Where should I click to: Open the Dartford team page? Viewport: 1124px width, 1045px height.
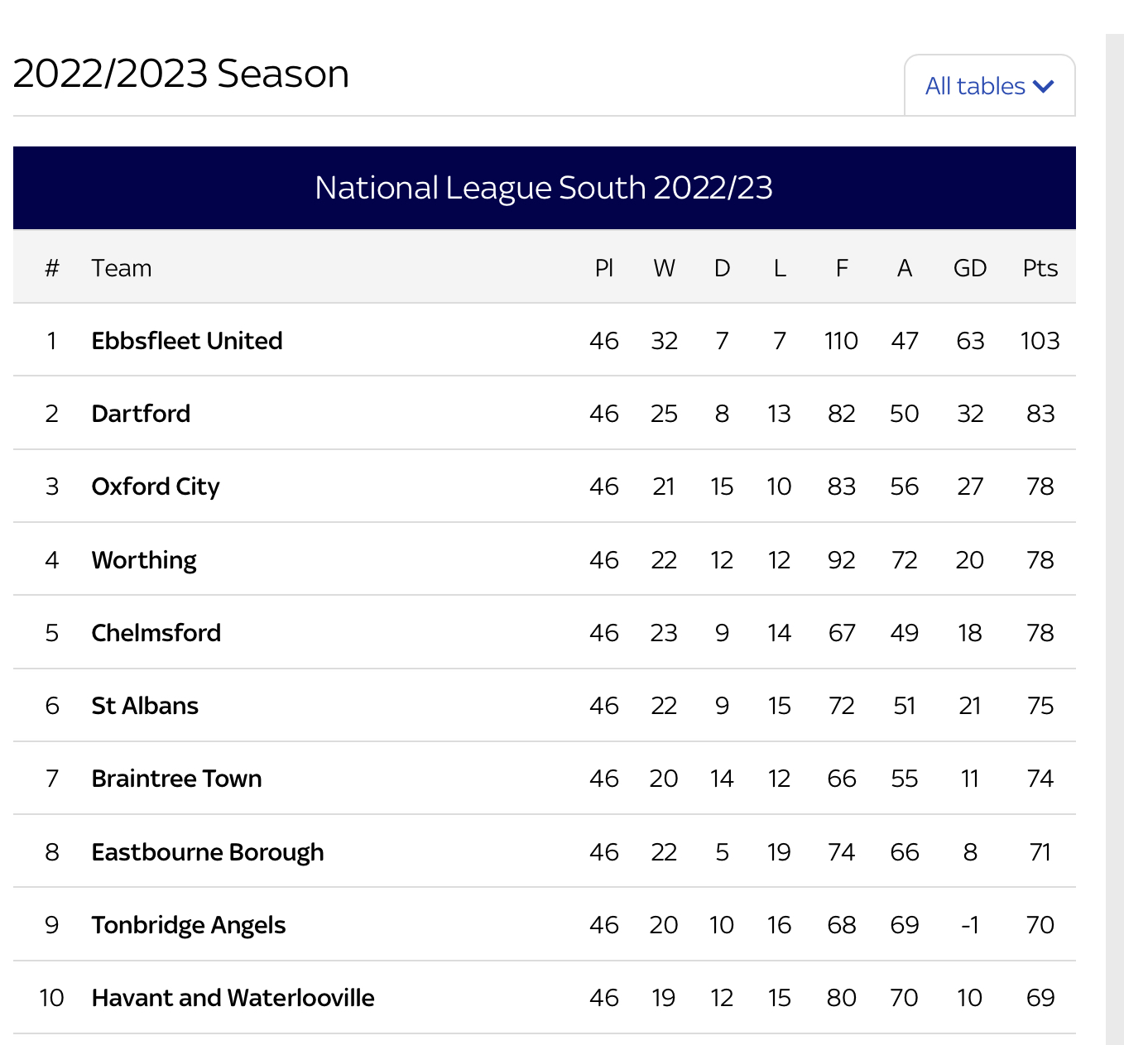pos(141,413)
